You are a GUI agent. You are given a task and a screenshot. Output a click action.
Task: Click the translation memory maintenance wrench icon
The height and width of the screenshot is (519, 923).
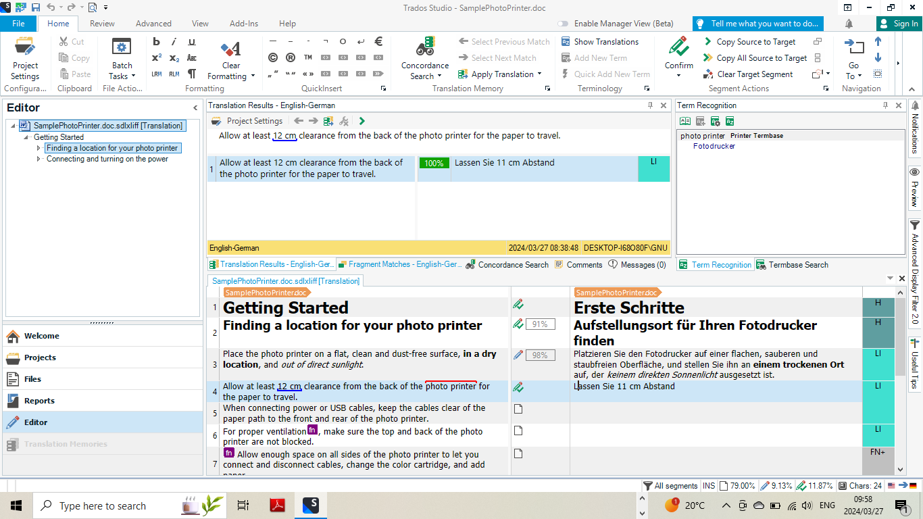(344, 121)
